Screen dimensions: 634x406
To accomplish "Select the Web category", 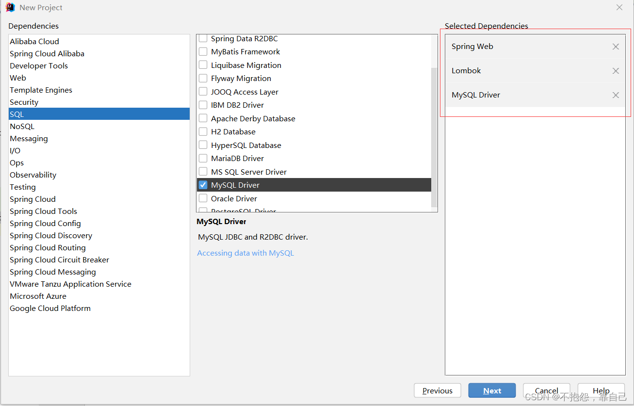I will (x=99, y=78).
